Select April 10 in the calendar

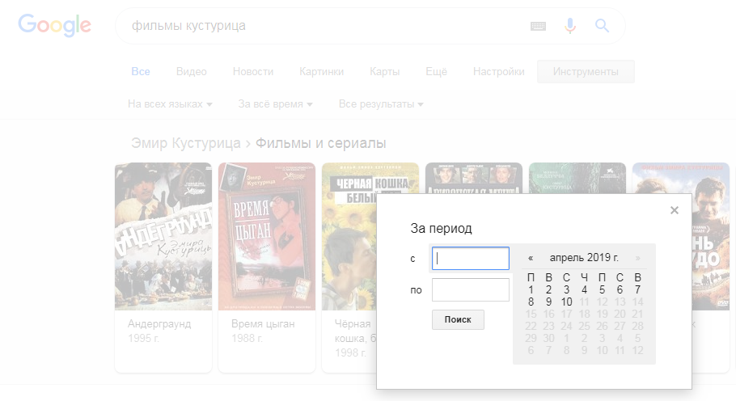[x=567, y=302]
